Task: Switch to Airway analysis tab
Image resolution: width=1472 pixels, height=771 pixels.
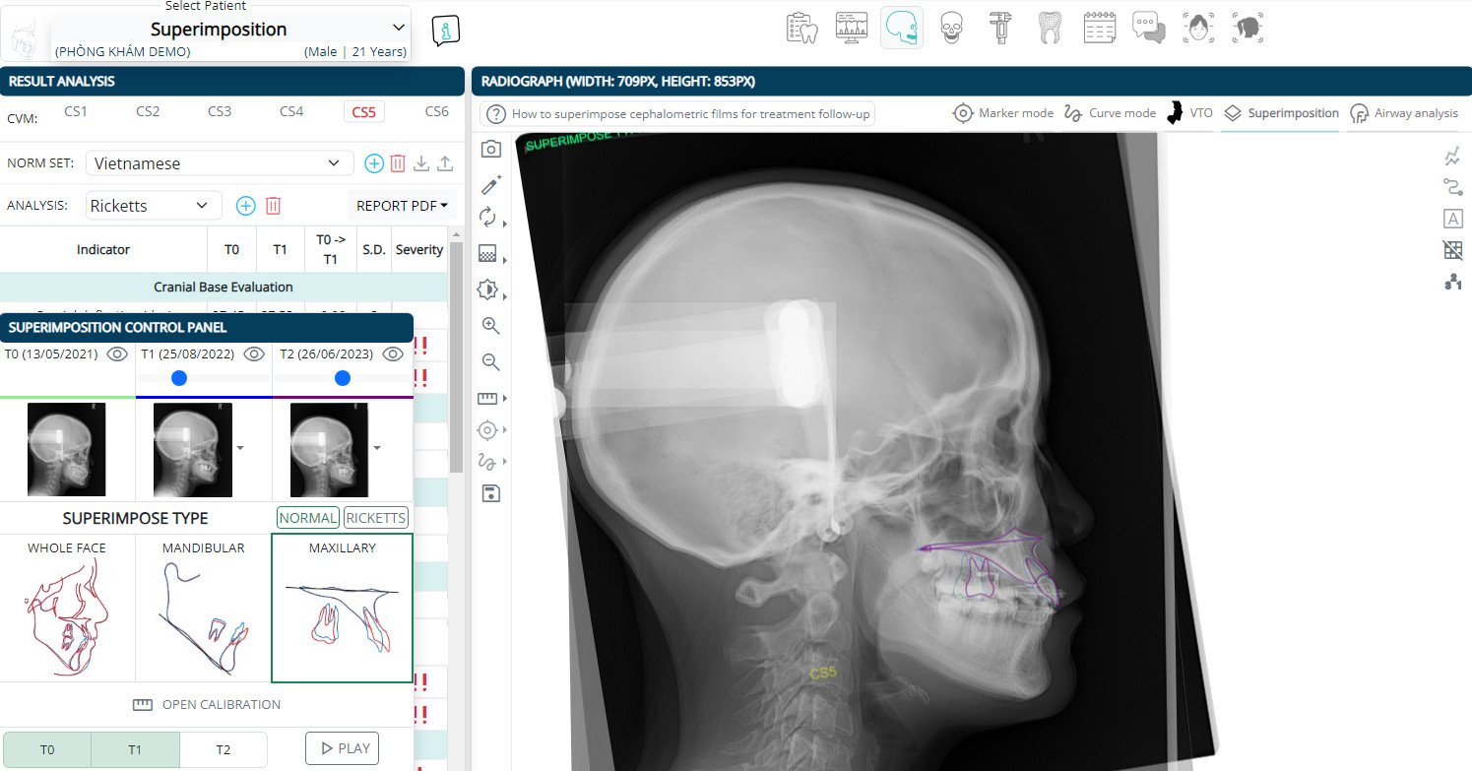Action: [1404, 113]
